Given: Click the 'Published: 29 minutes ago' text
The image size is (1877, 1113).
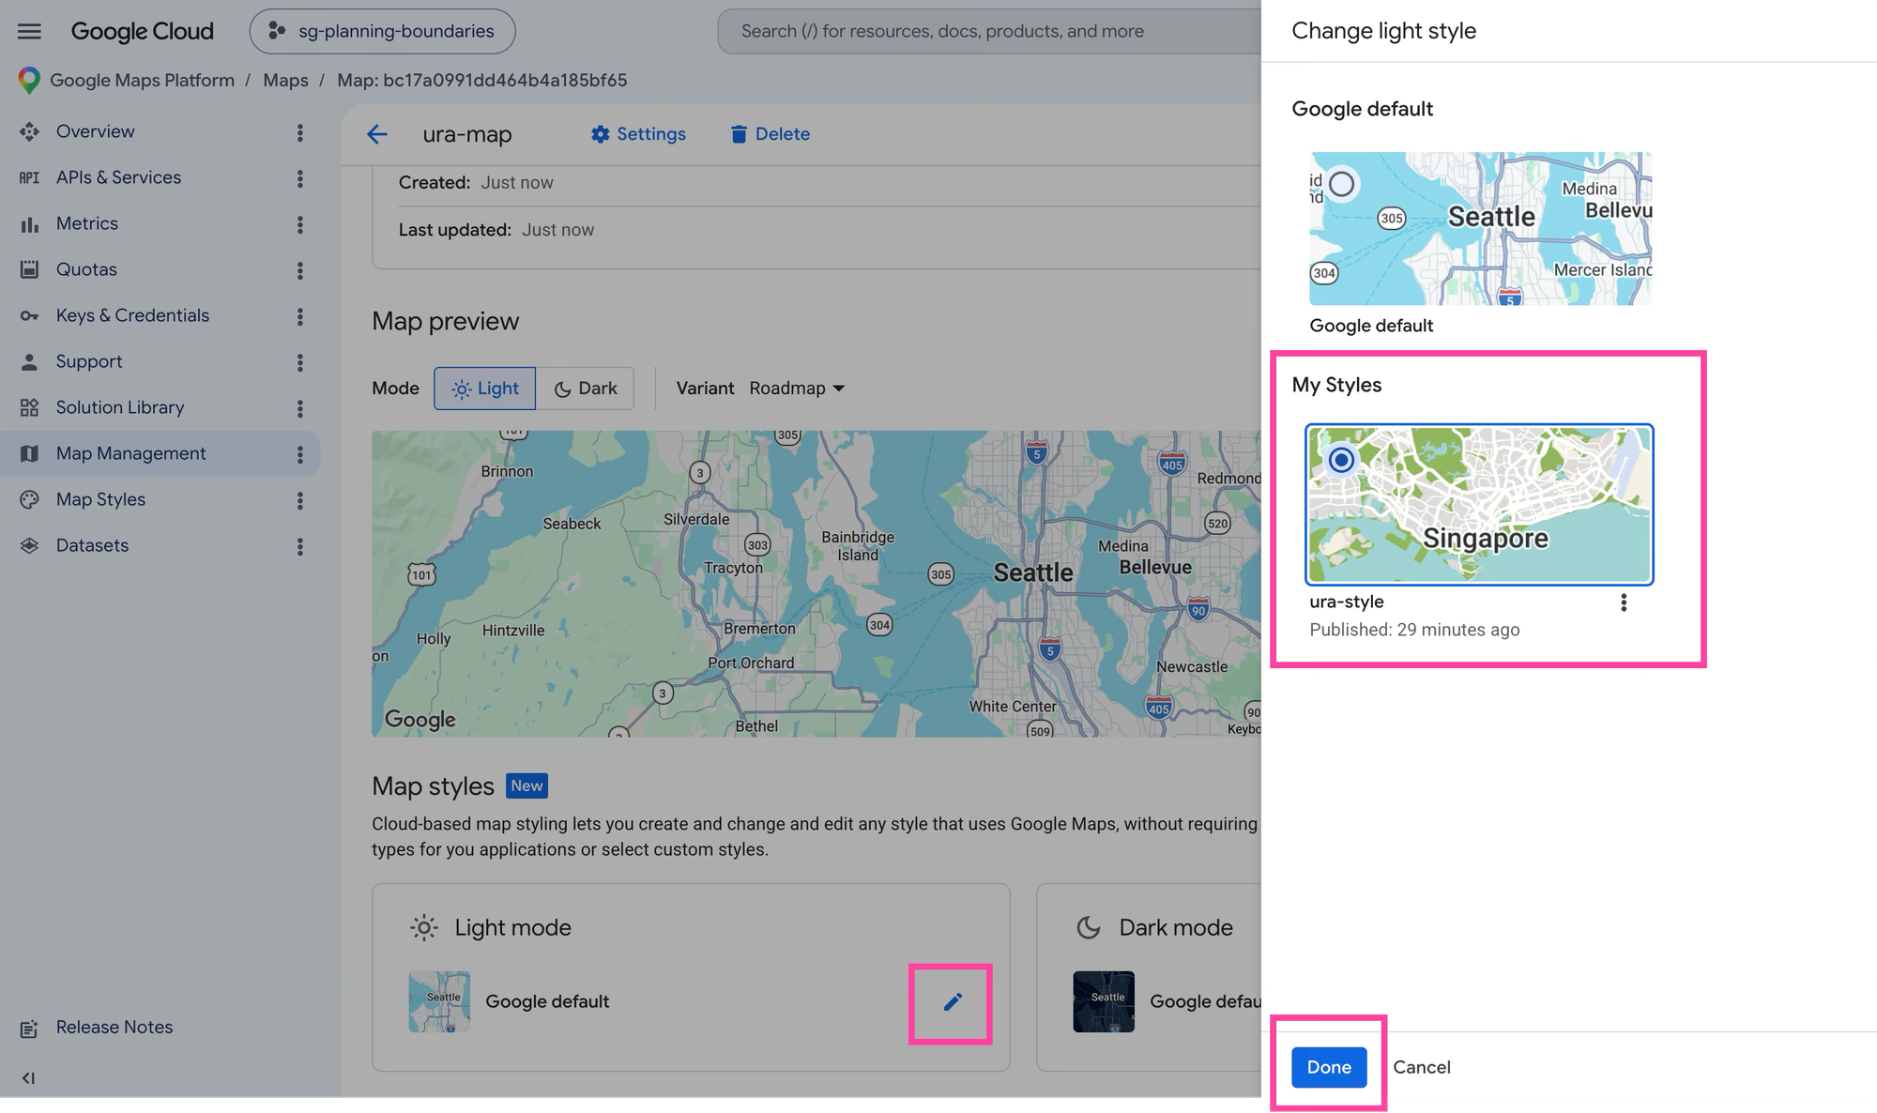Looking at the screenshot, I should [1414, 630].
